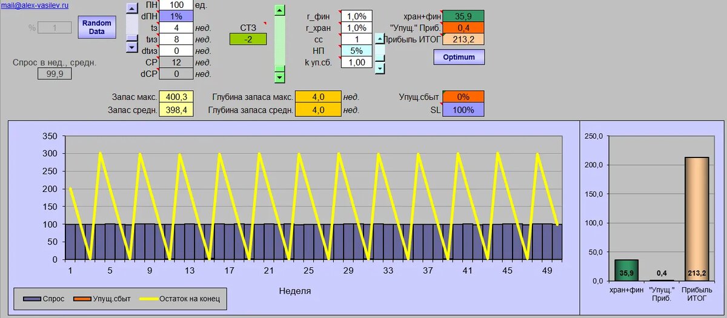The height and width of the screenshot is (318, 727).
Task: Click down arrow of the green СТЗ scrollbar
Action: coord(279,77)
